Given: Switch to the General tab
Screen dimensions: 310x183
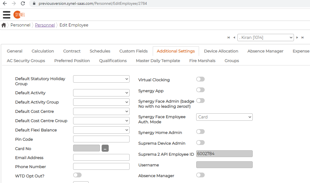Looking at the screenshot, I should 15,51.
